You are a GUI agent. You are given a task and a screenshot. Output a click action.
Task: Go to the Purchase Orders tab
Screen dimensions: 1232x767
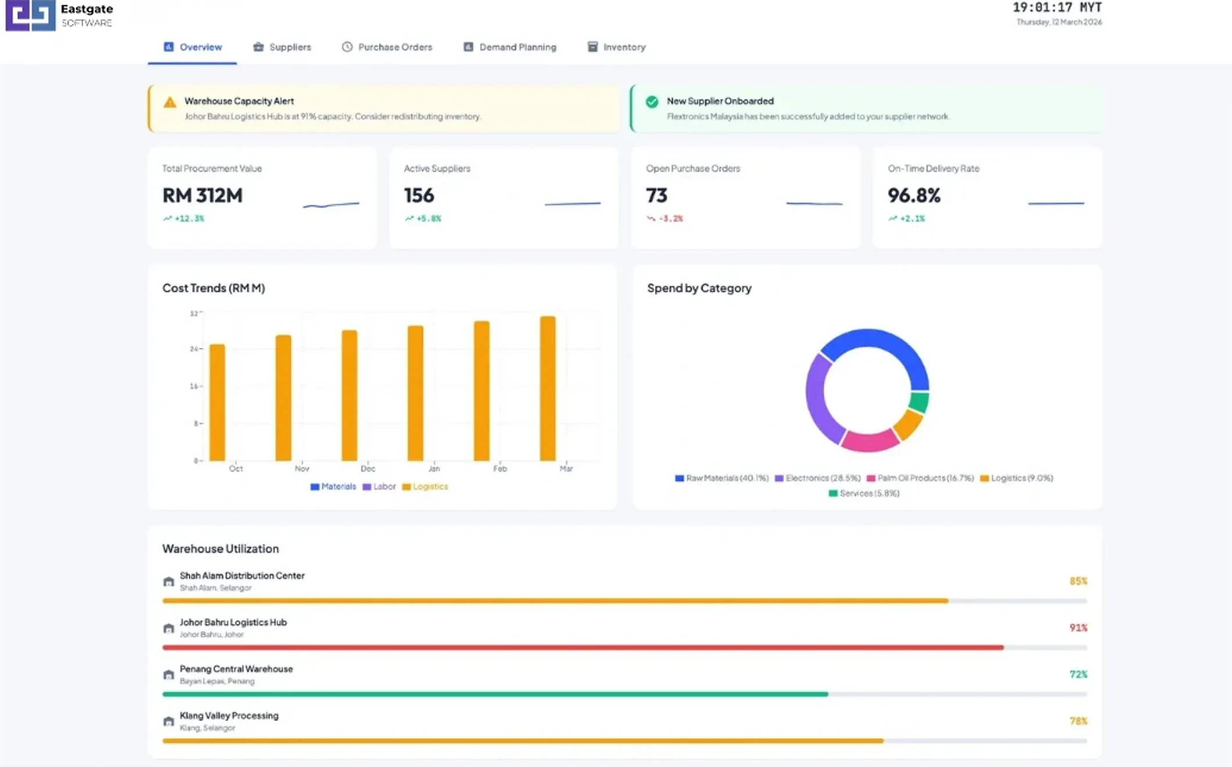[387, 47]
